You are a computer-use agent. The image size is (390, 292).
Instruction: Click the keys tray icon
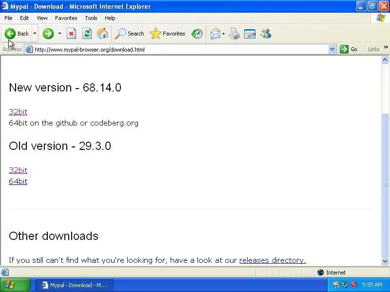tap(336, 285)
